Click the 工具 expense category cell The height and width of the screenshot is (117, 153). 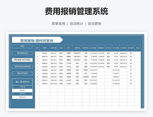[x=86, y=63]
